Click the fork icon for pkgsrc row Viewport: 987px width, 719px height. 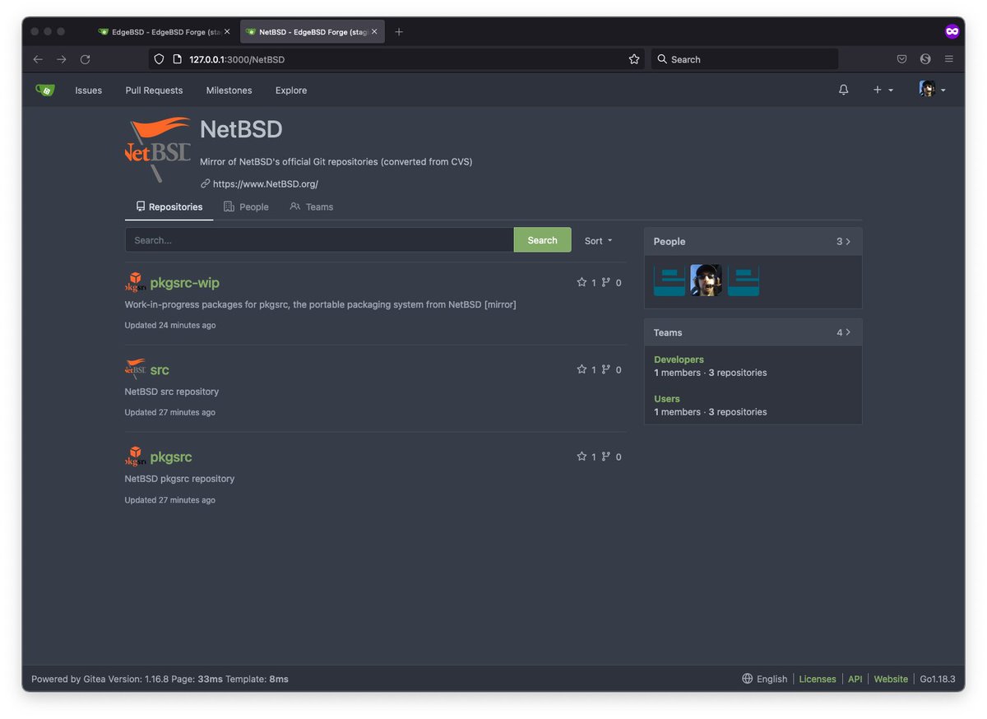pyautogui.click(x=606, y=457)
